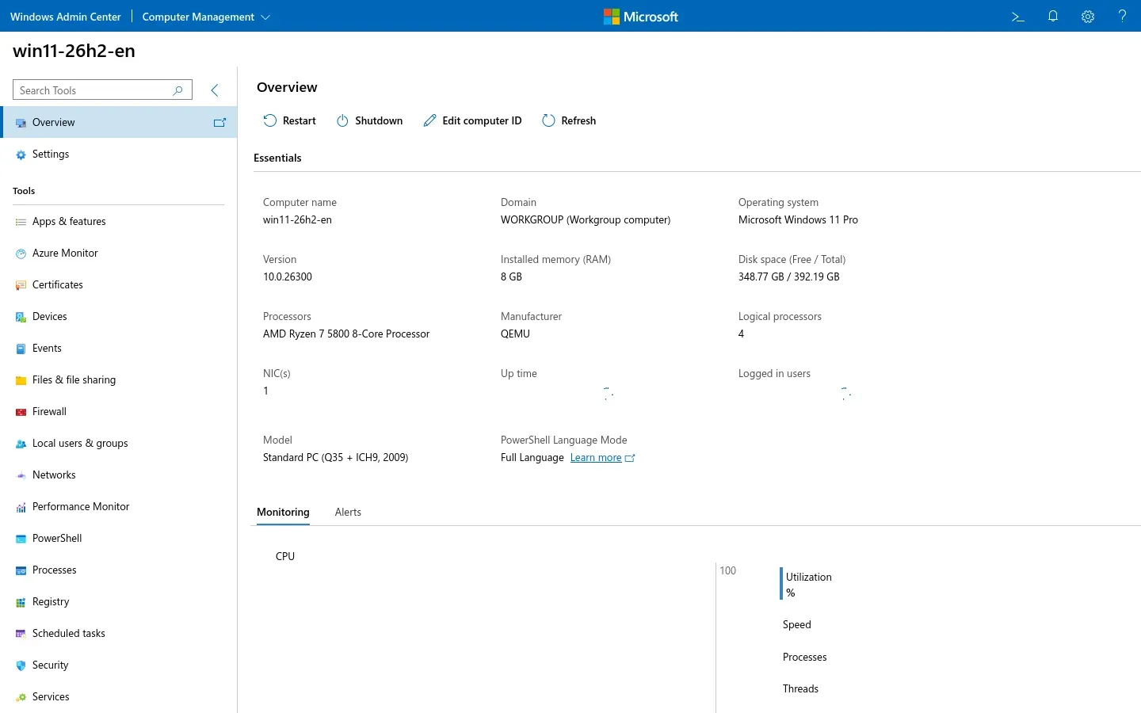Click the Services gear icon
The image size is (1141, 713).
click(21, 697)
